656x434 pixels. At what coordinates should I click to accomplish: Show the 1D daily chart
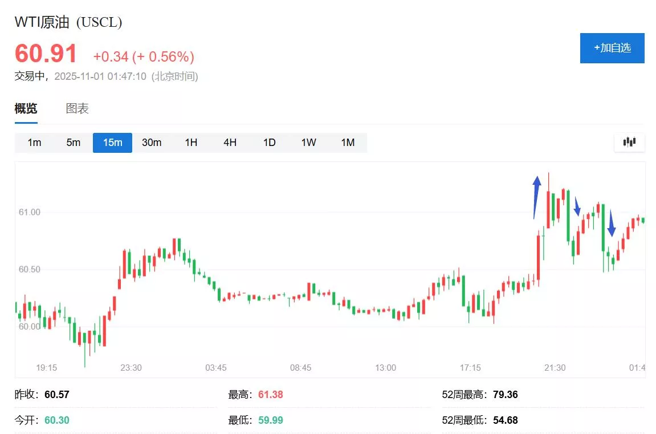269,143
